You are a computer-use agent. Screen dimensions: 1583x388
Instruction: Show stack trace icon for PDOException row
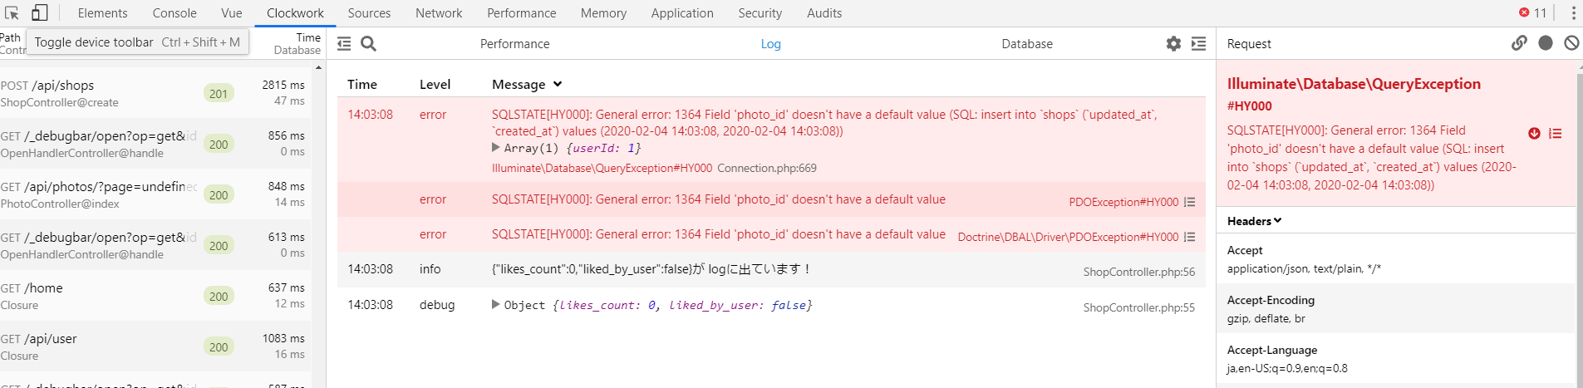point(1190,202)
